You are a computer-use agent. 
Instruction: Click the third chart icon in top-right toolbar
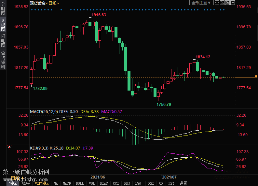click(x=227, y=3)
